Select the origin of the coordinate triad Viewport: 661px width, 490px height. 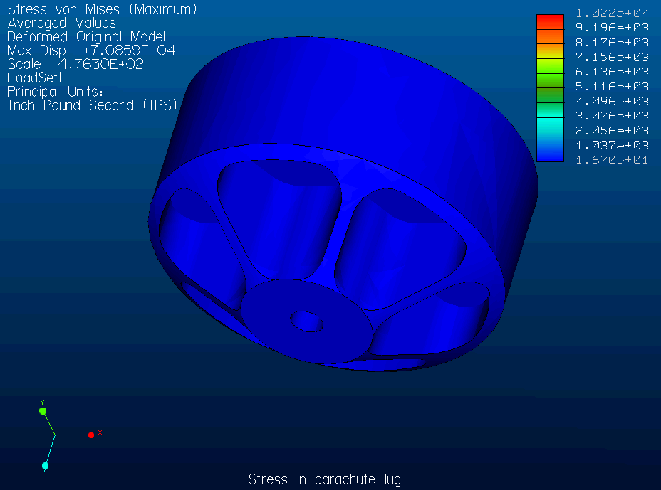coord(56,435)
